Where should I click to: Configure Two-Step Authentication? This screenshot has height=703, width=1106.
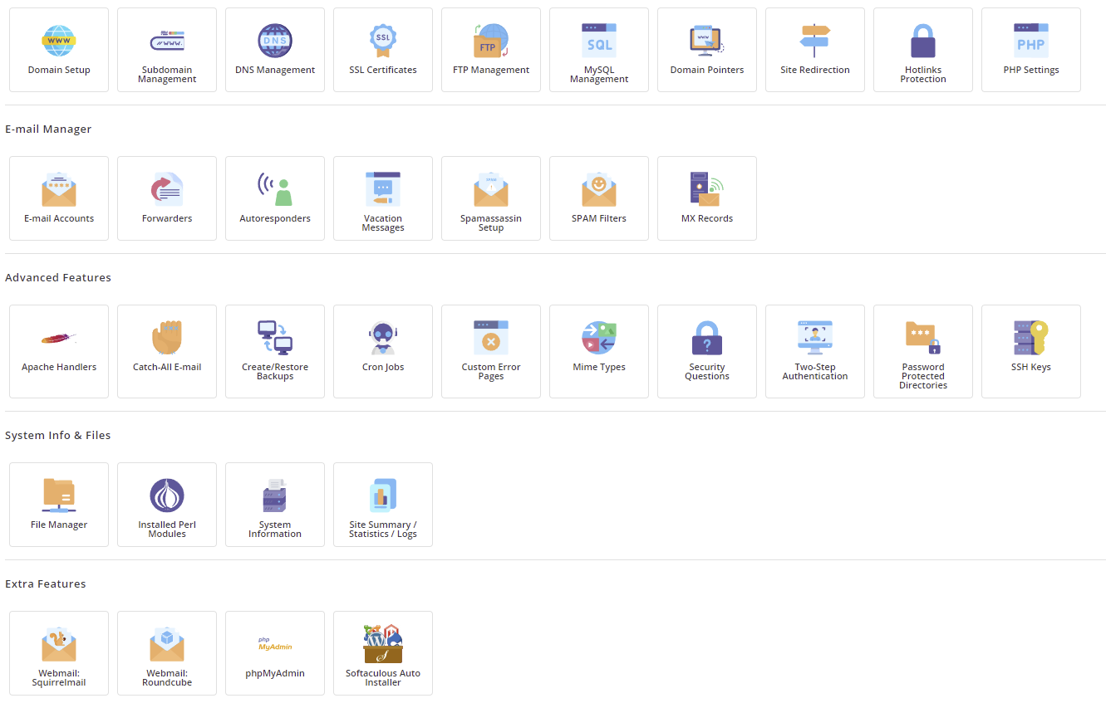[x=814, y=351]
